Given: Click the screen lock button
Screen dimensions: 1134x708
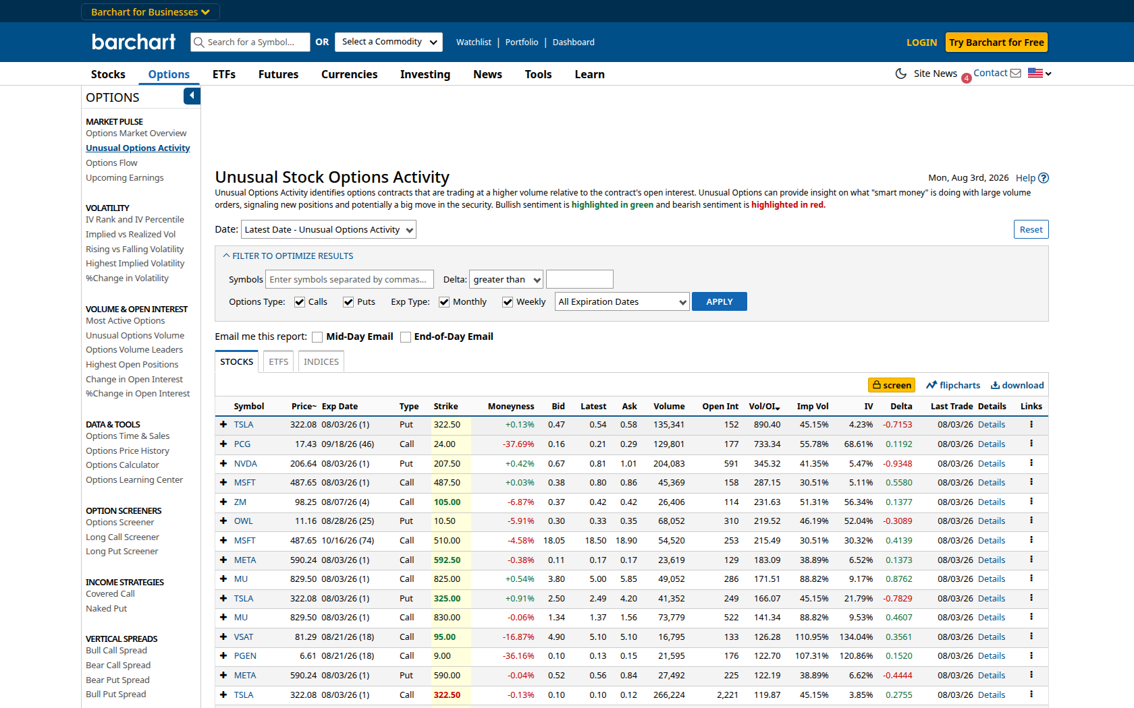Looking at the screenshot, I should 892,385.
